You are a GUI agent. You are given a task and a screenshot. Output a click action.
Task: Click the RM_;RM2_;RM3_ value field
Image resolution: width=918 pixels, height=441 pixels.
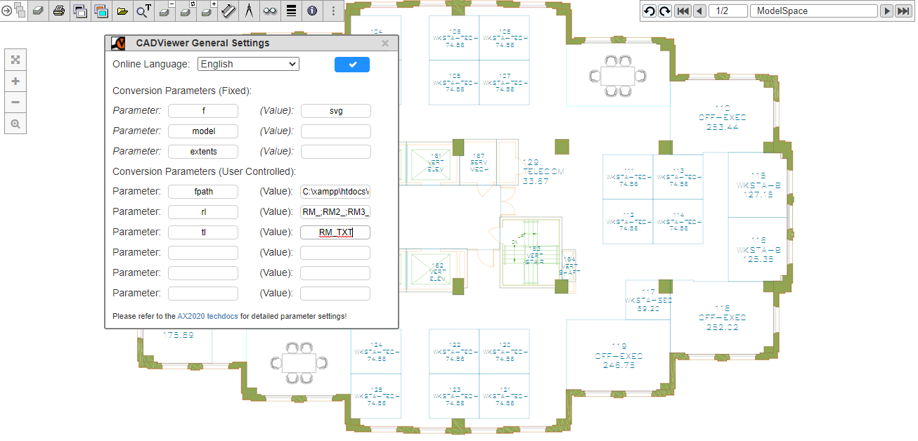pos(335,212)
